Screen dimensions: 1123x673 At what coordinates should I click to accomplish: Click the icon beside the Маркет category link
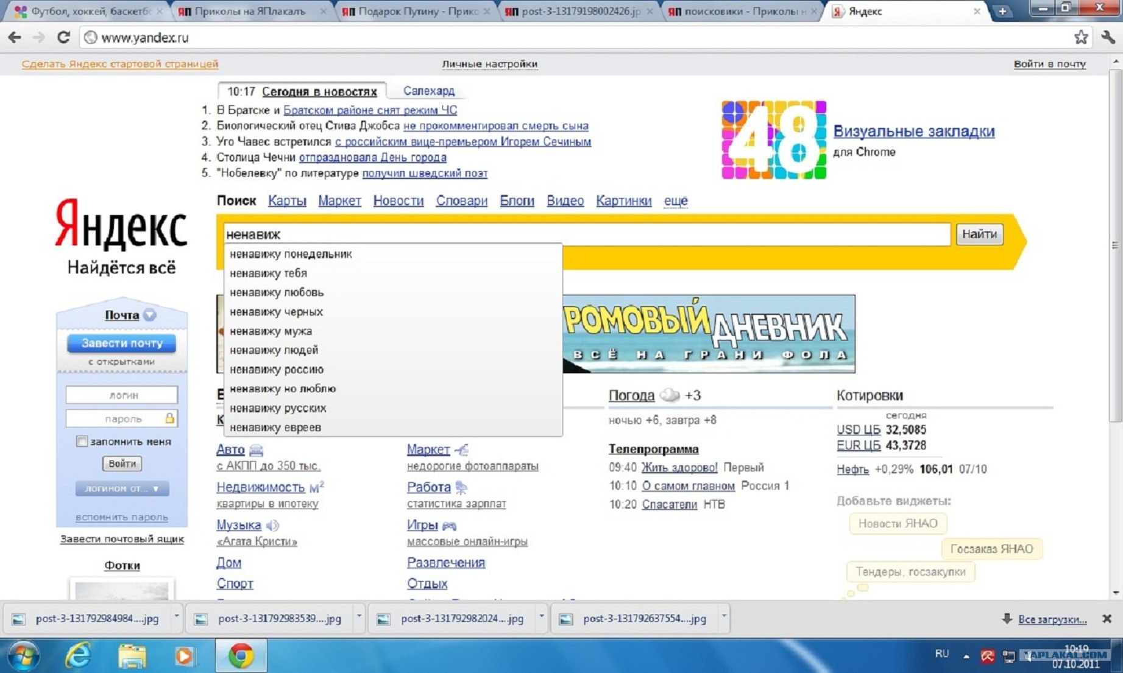pos(461,450)
